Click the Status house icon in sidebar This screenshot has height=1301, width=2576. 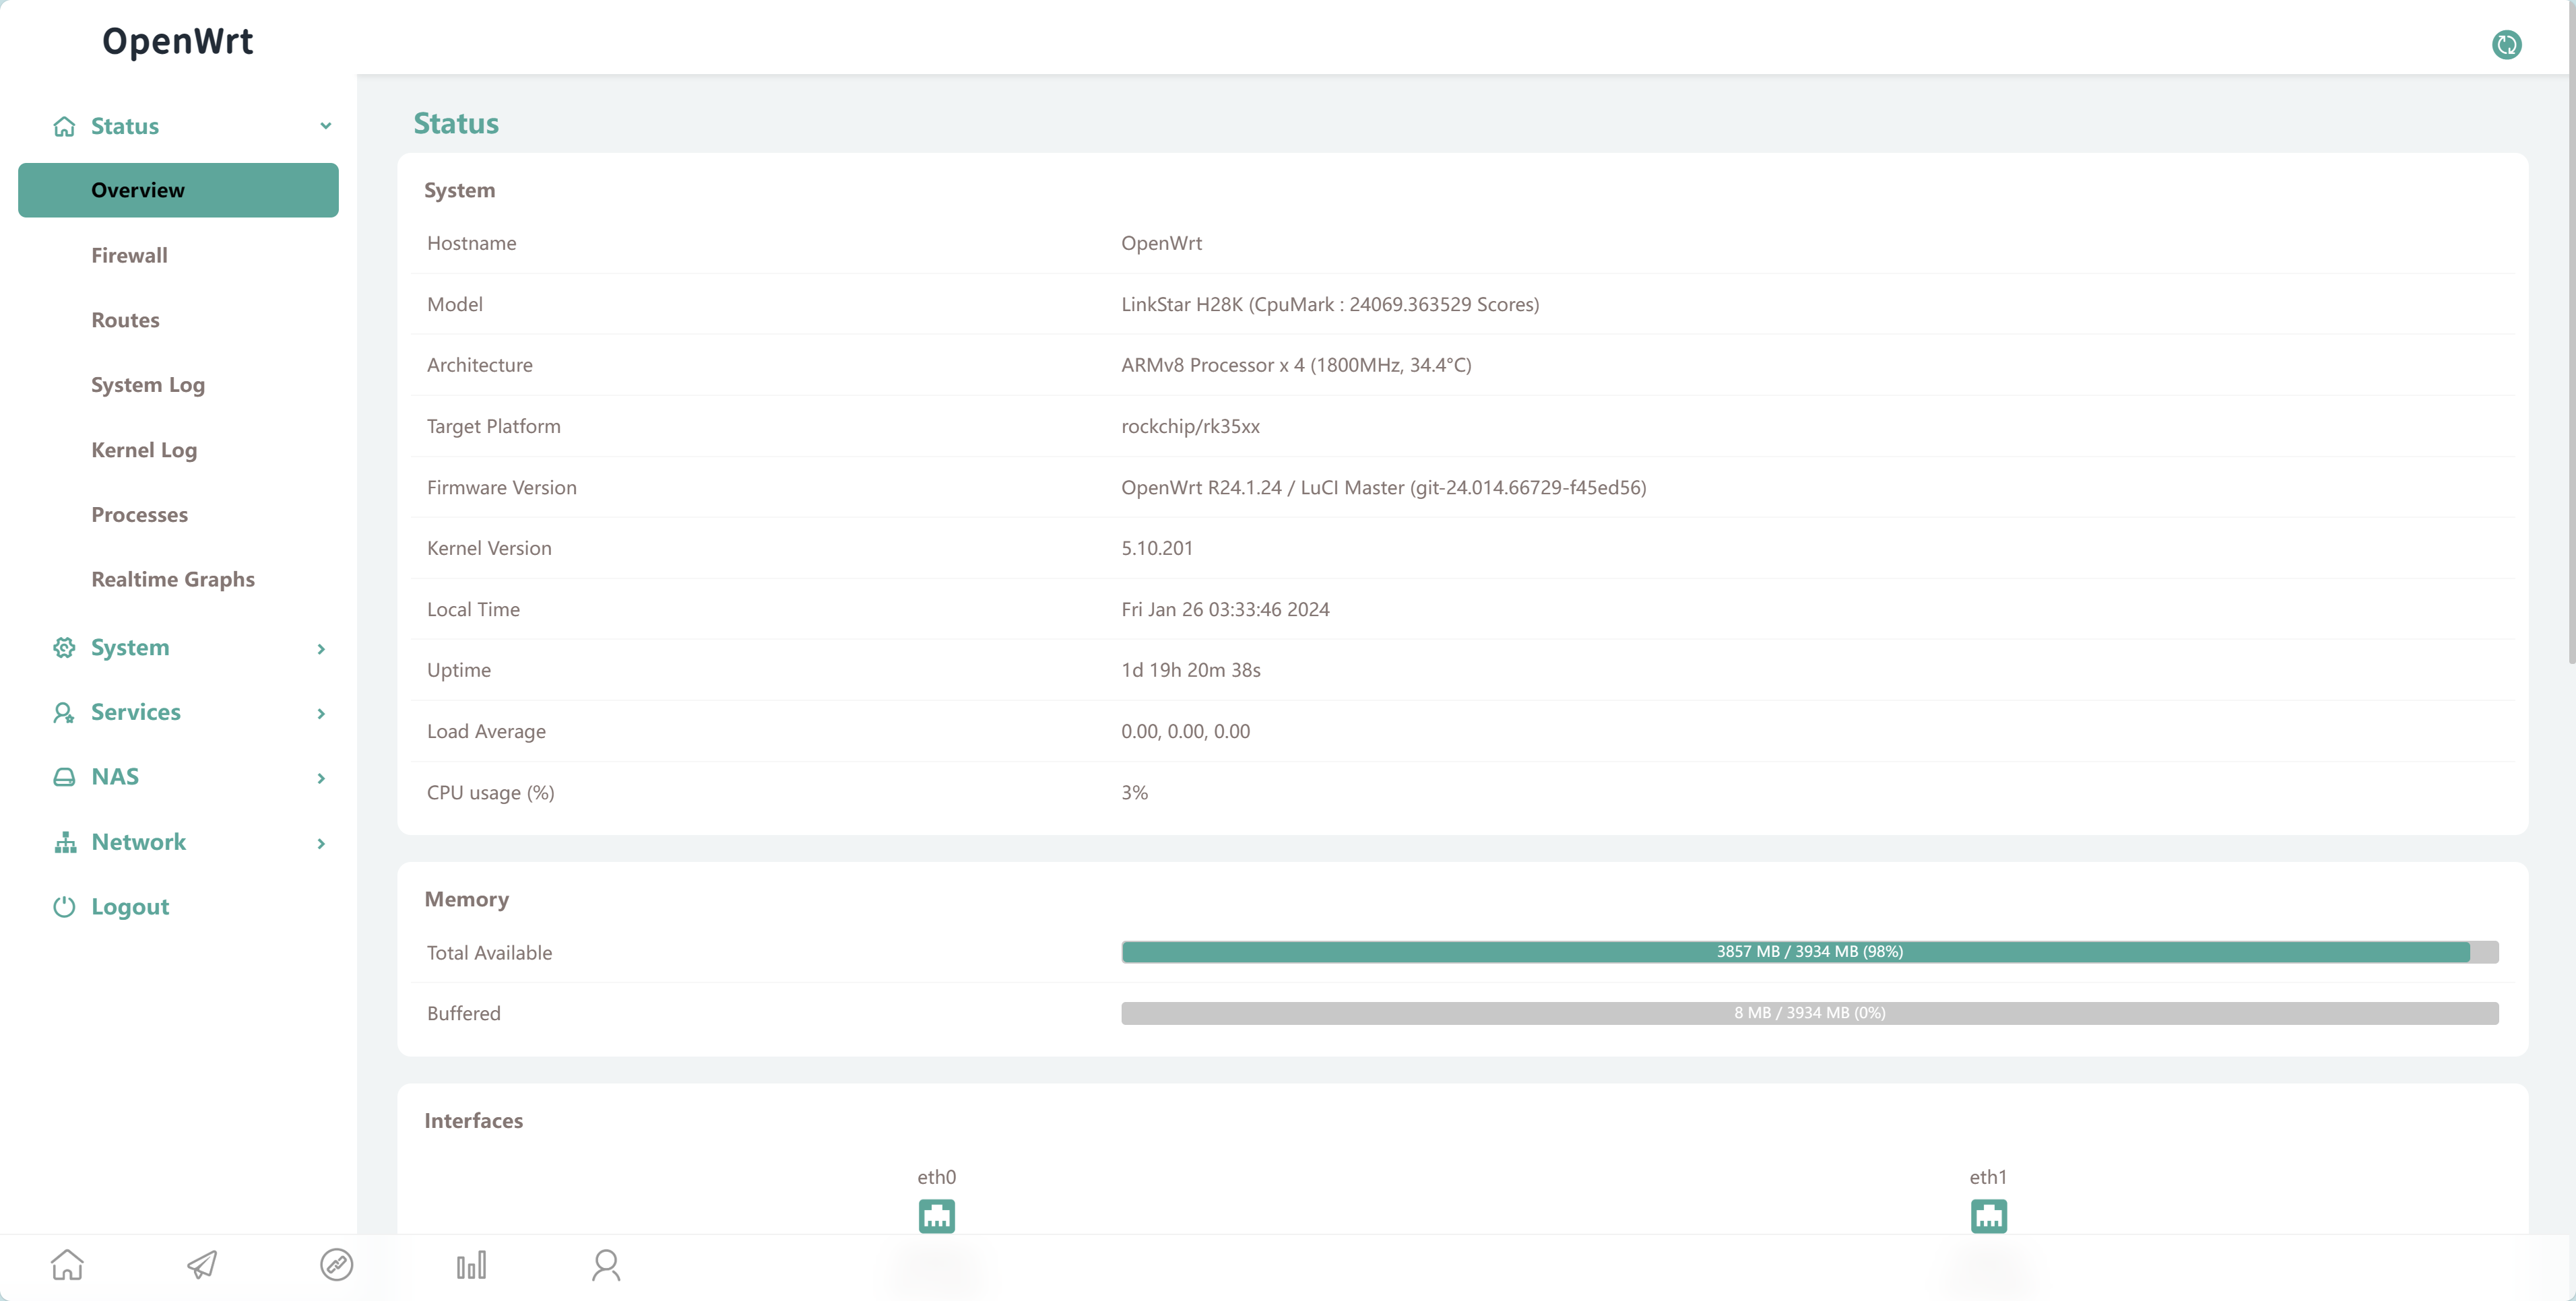tap(64, 126)
